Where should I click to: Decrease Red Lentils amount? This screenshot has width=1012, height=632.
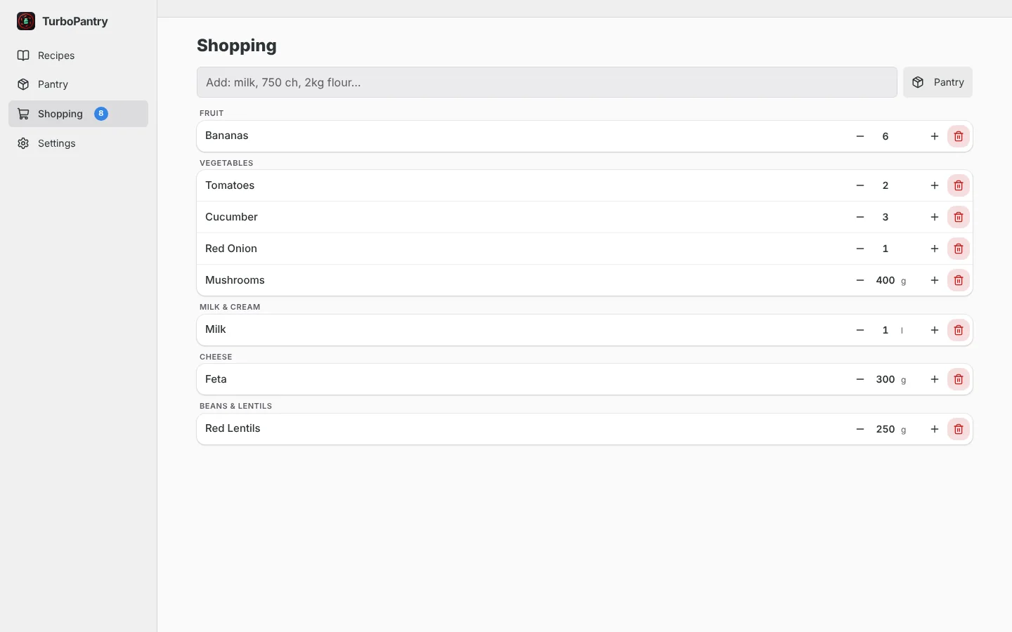tap(860, 429)
